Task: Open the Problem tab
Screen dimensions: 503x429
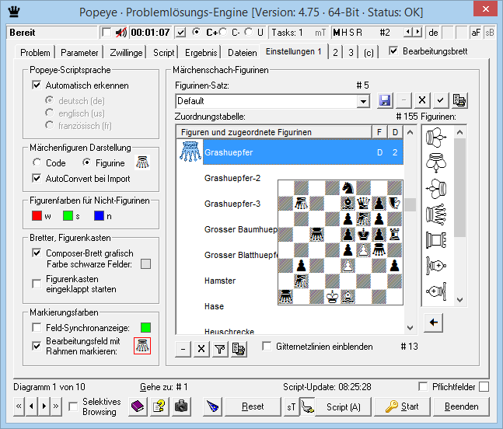Action: click(35, 53)
